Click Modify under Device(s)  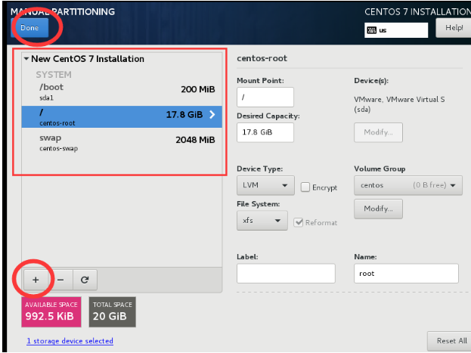(x=378, y=132)
